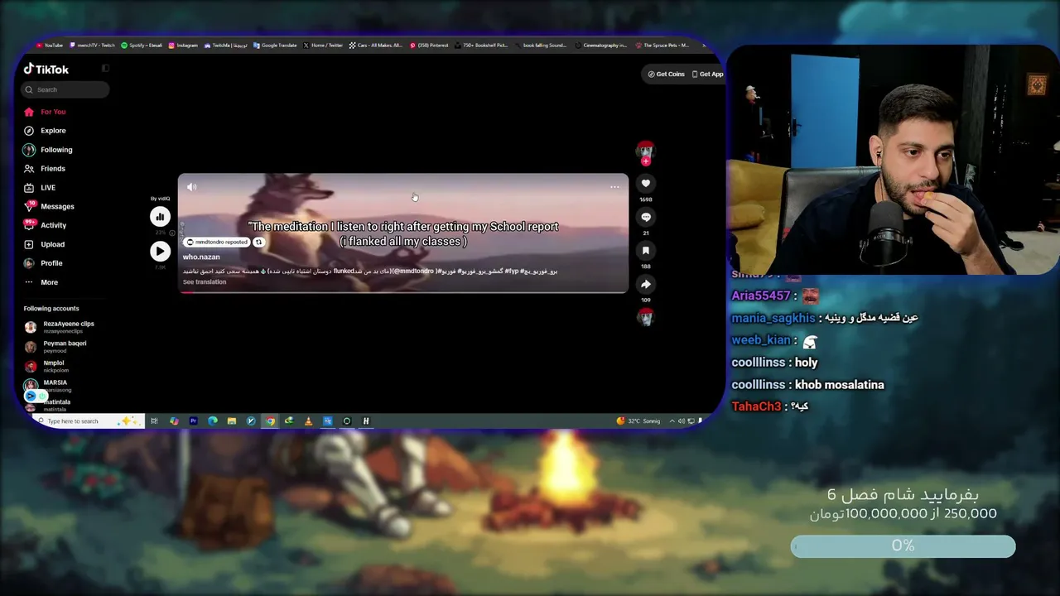1060x596 pixels.
Task: Switch to the Google Translate tab
Action: (x=275, y=46)
